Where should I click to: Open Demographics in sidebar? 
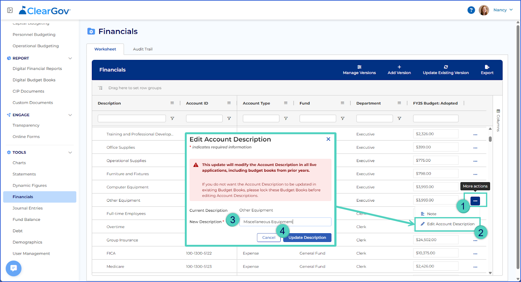pos(27,242)
